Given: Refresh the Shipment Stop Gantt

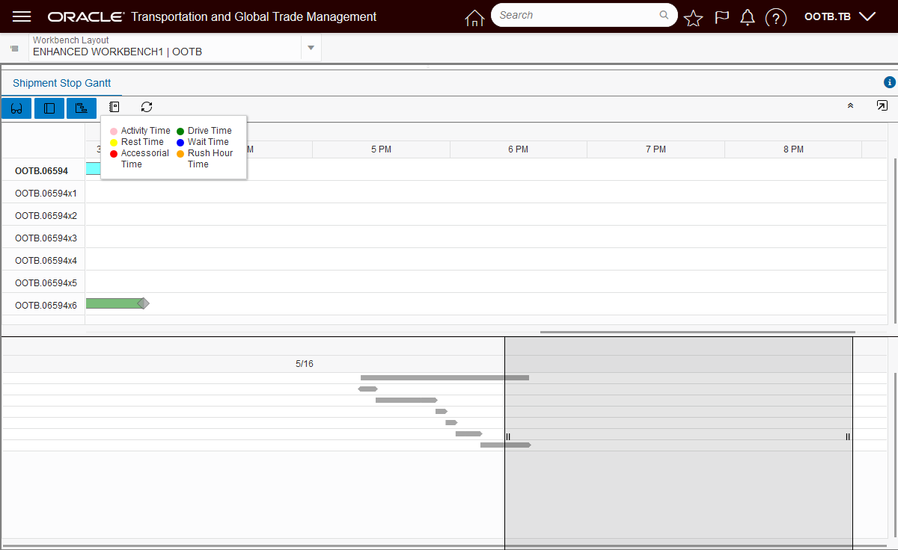Looking at the screenshot, I should pyautogui.click(x=147, y=108).
